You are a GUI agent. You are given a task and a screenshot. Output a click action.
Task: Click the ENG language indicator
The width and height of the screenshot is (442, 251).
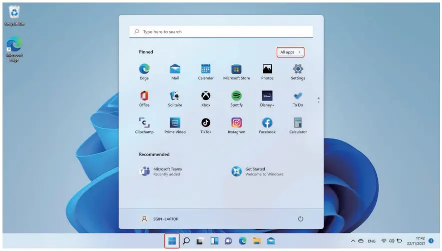click(371, 241)
